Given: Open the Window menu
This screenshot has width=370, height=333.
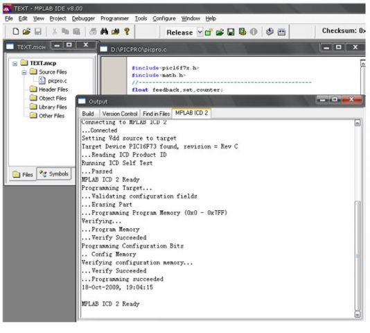Looking at the screenshot, I should pyautogui.click(x=191, y=19).
